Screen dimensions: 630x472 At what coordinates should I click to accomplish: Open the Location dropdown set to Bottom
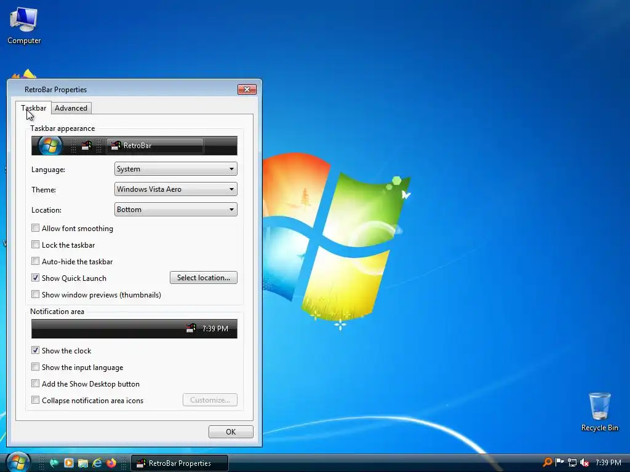click(x=175, y=210)
